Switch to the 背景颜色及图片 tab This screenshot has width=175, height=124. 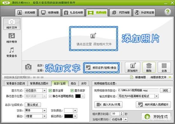click(39, 83)
